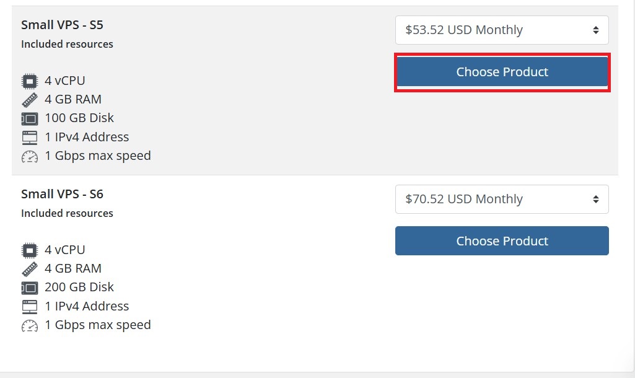Click the arrows on the S5 price selector
Viewport: 635px width, 378px height.
click(596, 30)
